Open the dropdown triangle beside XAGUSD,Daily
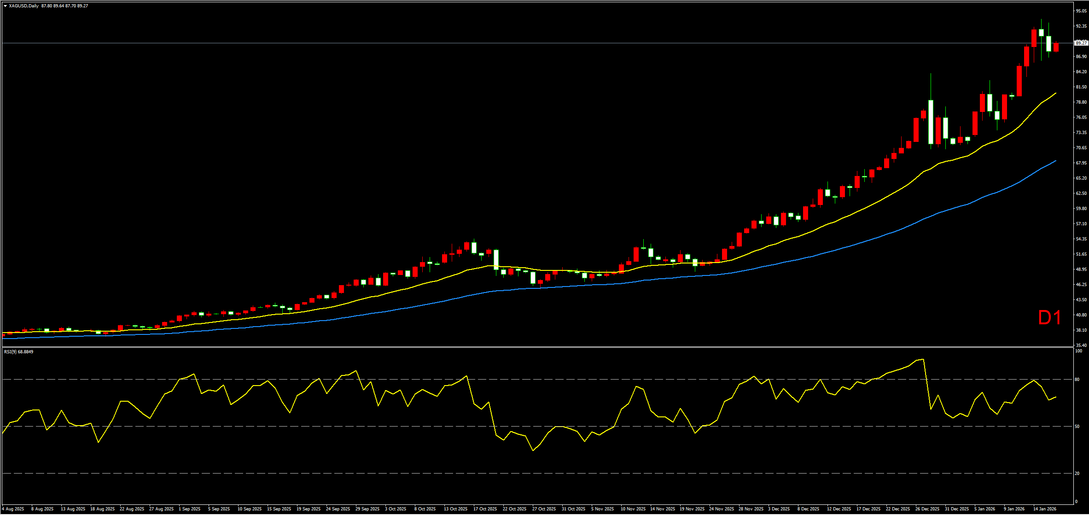1089x515 pixels. (5, 6)
